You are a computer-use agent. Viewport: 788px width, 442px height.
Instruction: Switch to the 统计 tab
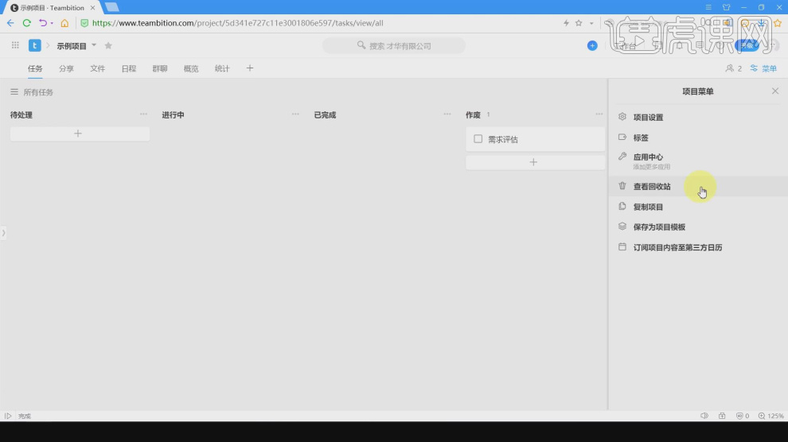222,68
